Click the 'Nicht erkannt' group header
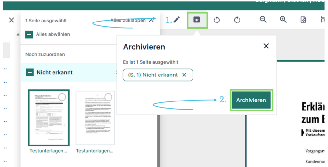 tap(54, 73)
